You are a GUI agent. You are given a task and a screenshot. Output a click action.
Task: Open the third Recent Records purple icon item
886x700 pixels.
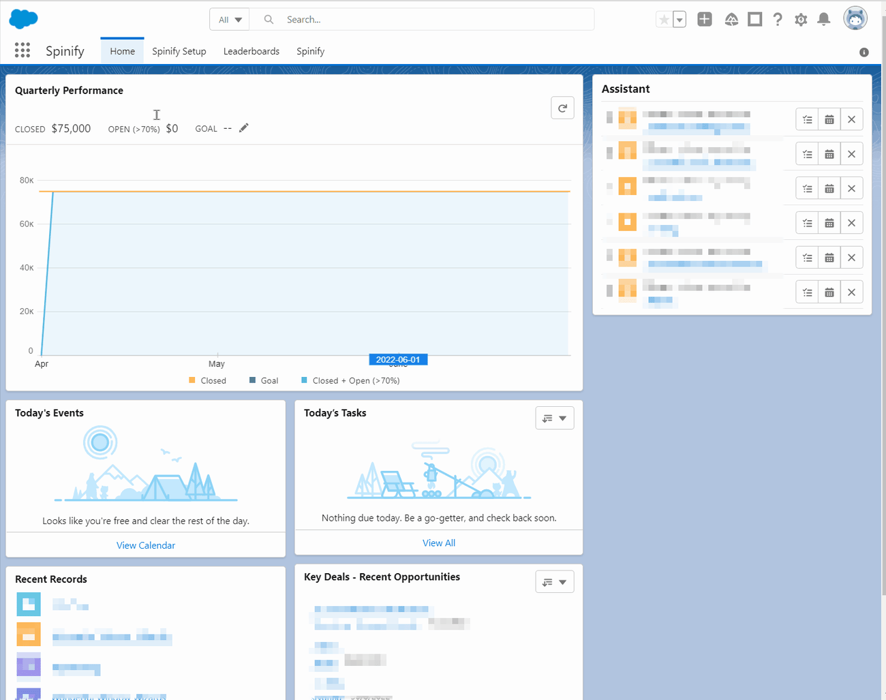pyautogui.click(x=29, y=666)
